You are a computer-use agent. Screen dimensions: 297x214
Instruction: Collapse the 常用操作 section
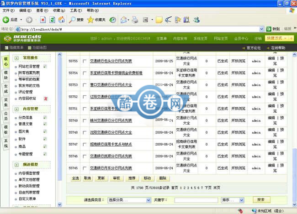coord(16,58)
